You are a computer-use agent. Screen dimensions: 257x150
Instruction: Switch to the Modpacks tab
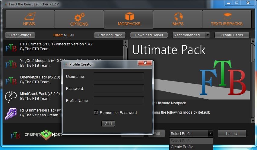click(128, 19)
